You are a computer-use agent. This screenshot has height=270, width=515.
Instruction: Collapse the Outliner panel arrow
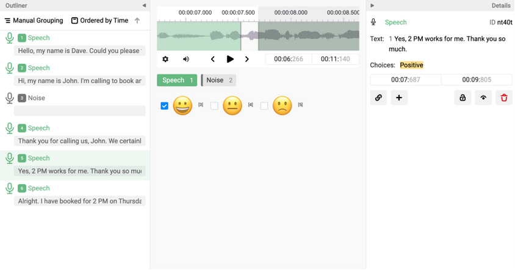click(144, 5)
